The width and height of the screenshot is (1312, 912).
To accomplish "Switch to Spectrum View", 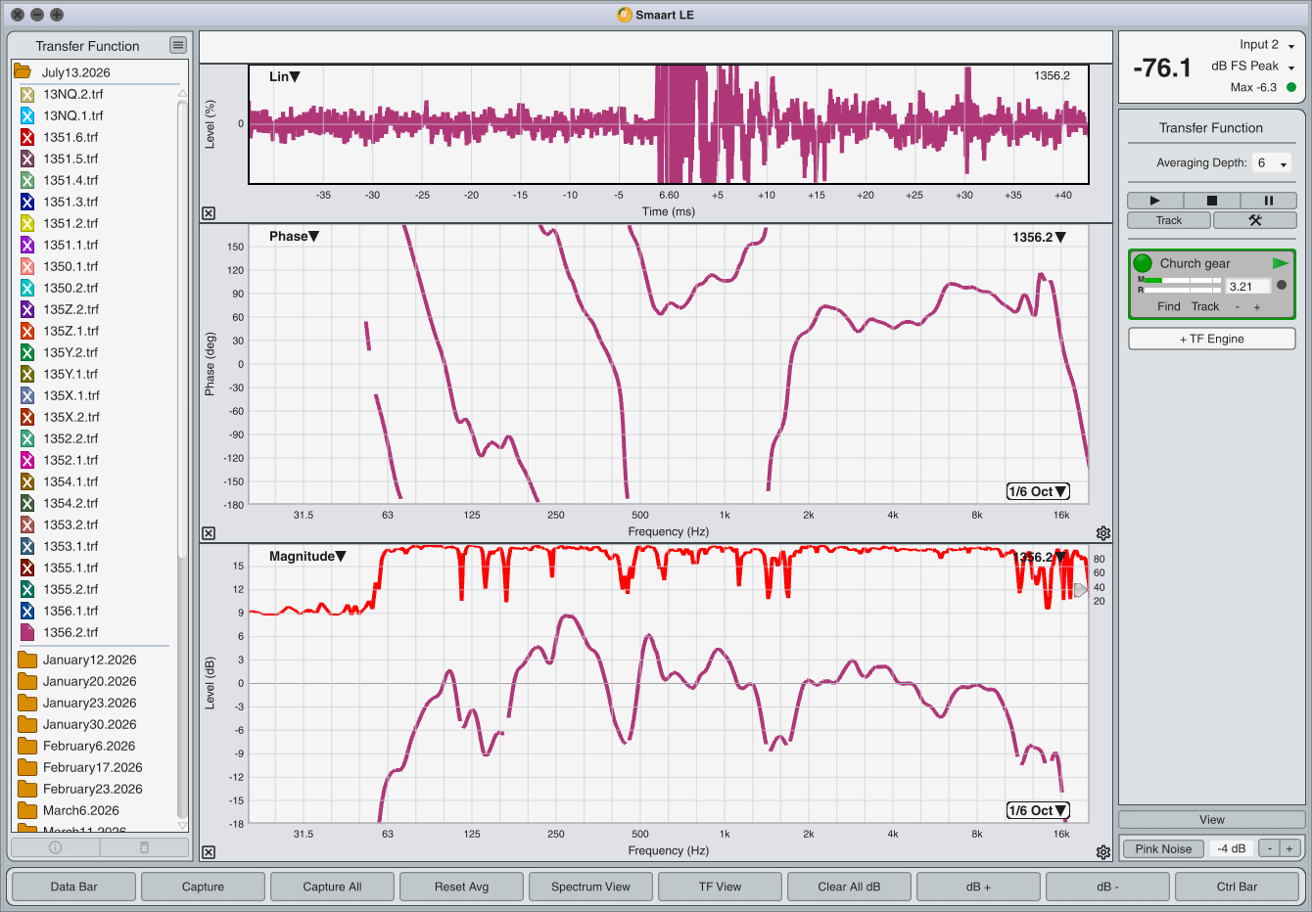I will pyautogui.click(x=590, y=887).
